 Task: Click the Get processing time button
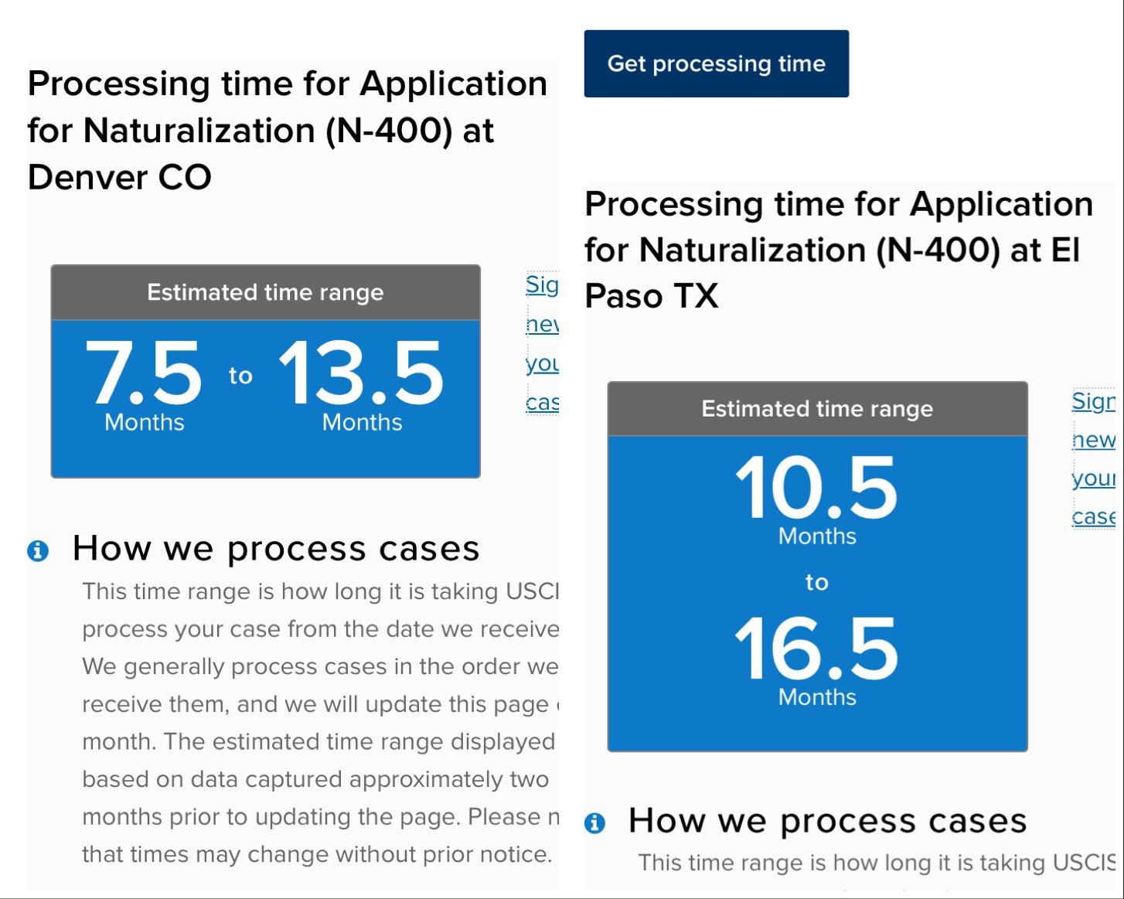pos(716,63)
